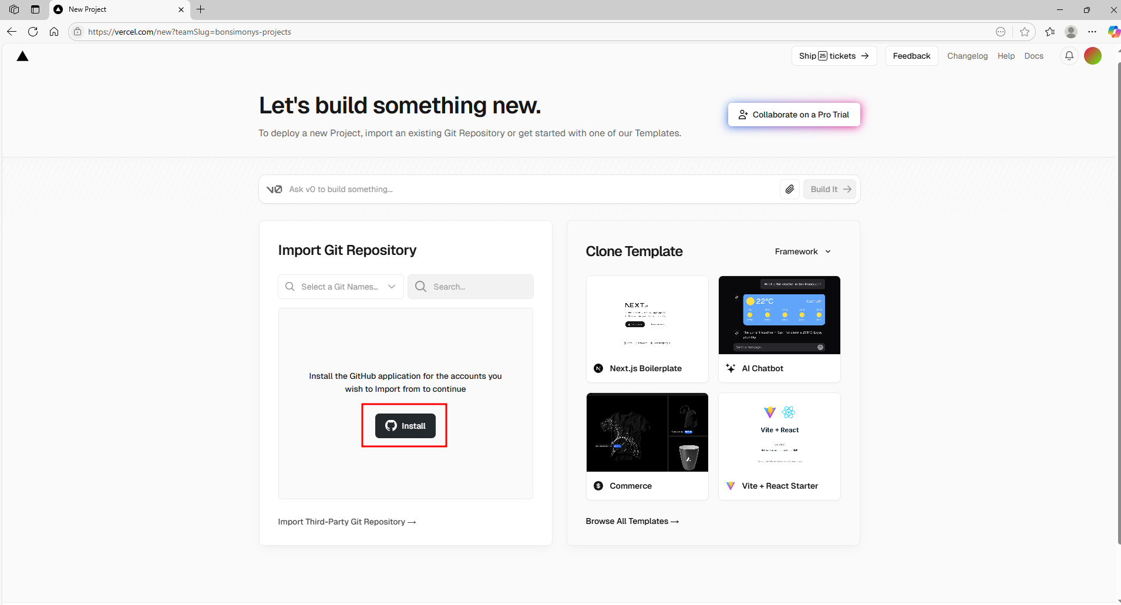The image size is (1121, 605).
Task: Go back with browser back arrow
Action: pos(12,32)
